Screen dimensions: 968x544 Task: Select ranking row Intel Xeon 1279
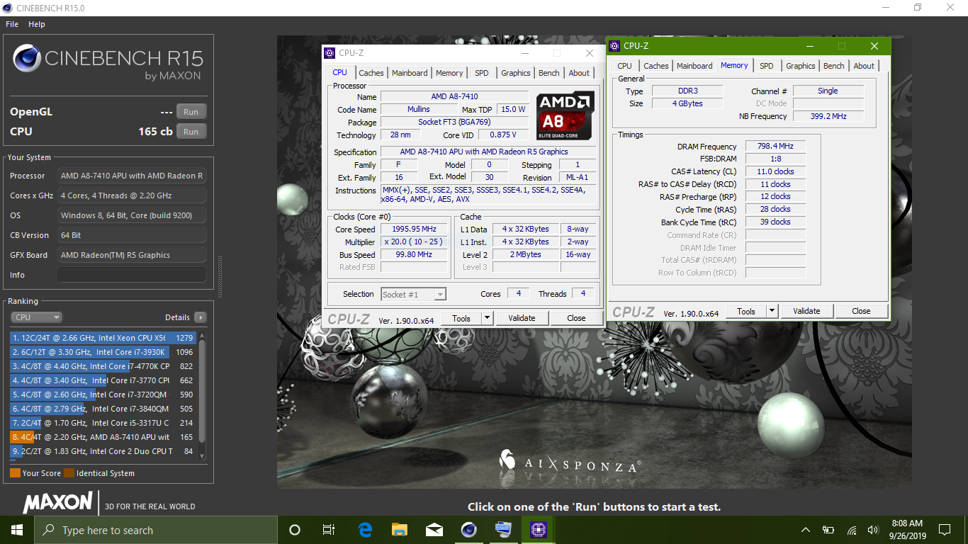pos(103,338)
